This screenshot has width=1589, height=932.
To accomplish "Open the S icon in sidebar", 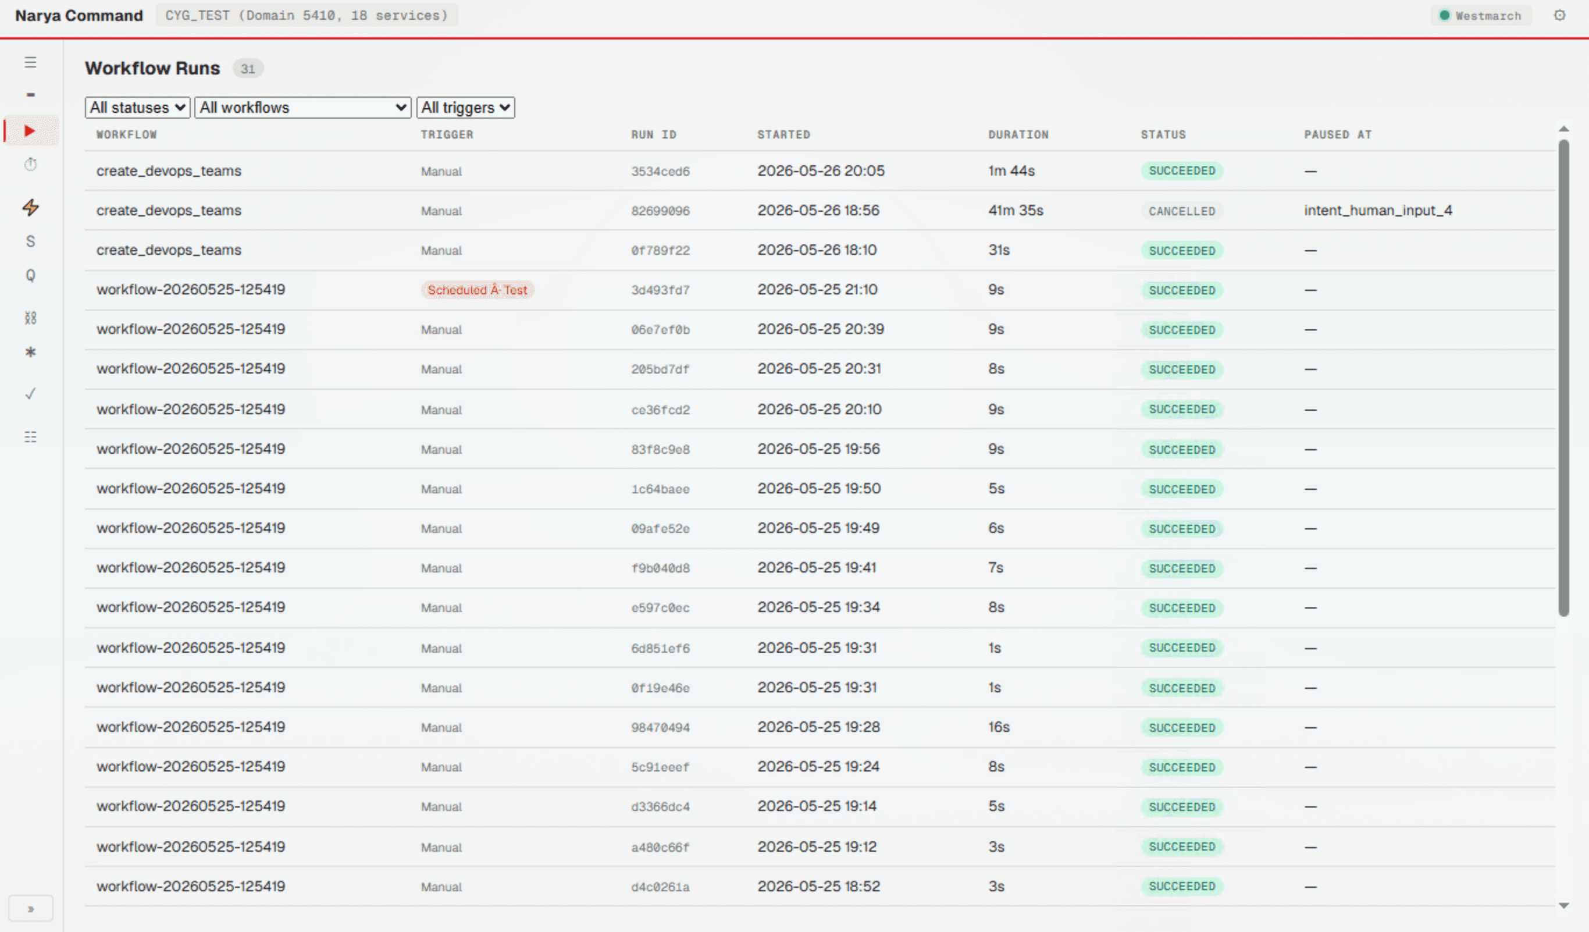I will pos(30,241).
